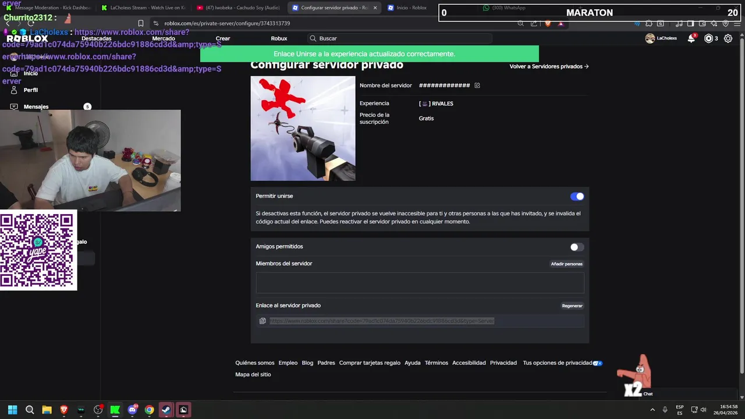The height and width of the screenshot is (419, 745).
Task: Share this page from the address bar
Action: [x=534, y=23]
